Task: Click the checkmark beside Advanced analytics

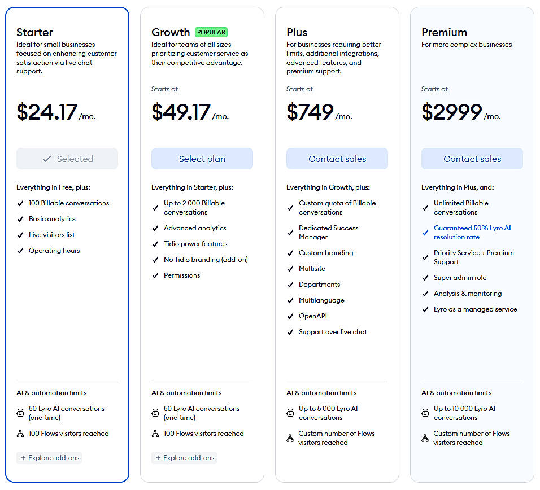Action: [x=155, y=228]
